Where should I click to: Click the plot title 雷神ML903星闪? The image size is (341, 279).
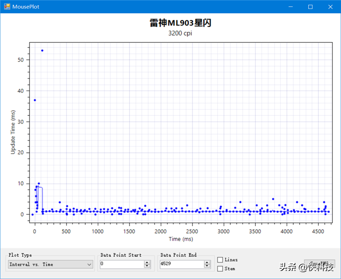point(180,23)
